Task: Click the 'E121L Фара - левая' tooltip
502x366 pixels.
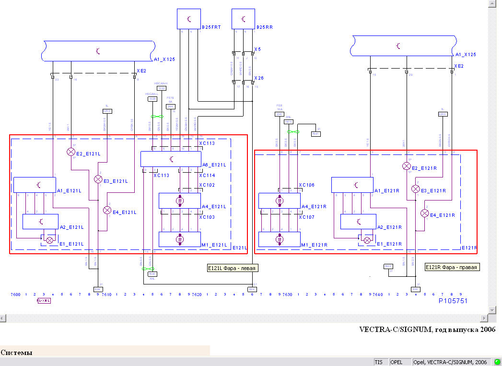Action: pos(233,268)
